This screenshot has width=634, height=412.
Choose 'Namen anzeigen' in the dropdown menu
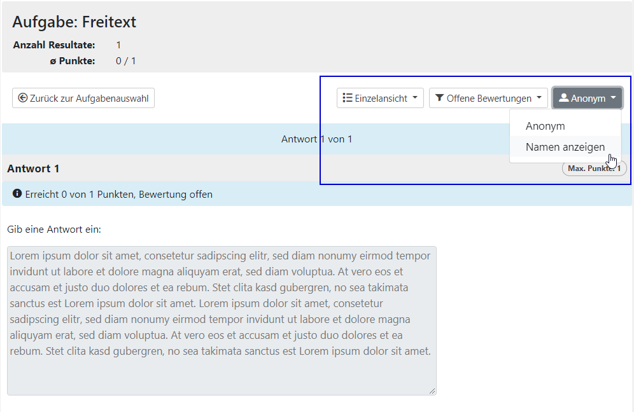[x=565, y=147]
